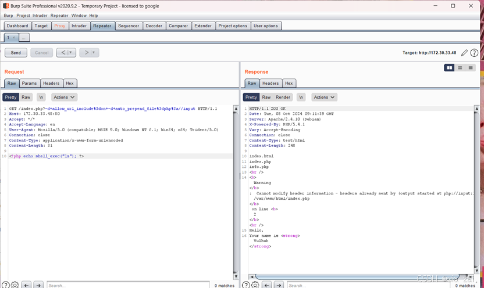This screenshot has height=288, width=484.
Task: Open the Intruder menu in menu bar
Action: coord(40,16)
